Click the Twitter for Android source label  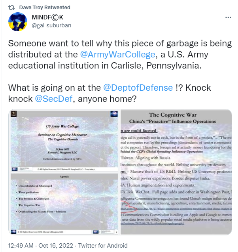[x=103, y=246]
